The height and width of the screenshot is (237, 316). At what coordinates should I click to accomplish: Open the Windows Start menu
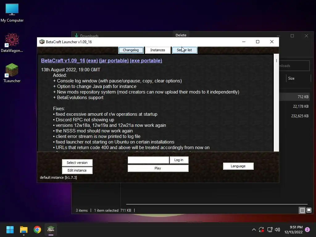click(x=10, y=230)
